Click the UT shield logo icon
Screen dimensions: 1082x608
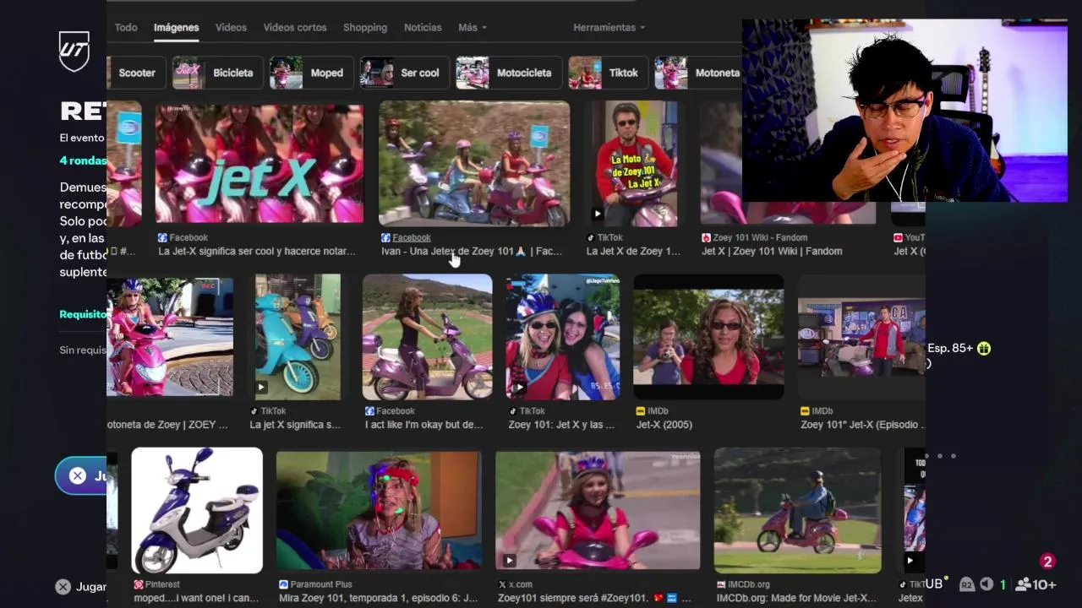(x=74, y=51)
